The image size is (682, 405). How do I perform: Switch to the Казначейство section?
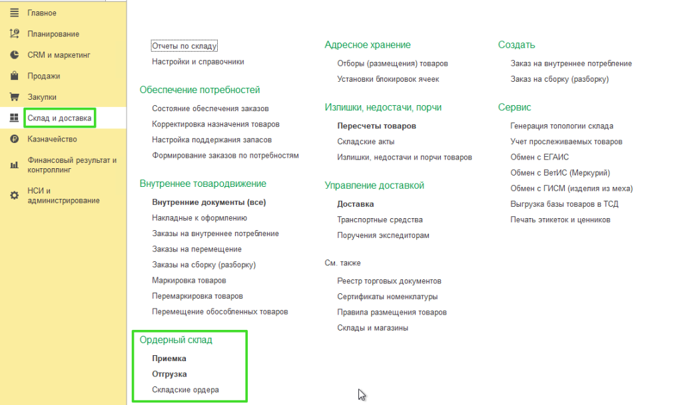click(x=52, y=139)
